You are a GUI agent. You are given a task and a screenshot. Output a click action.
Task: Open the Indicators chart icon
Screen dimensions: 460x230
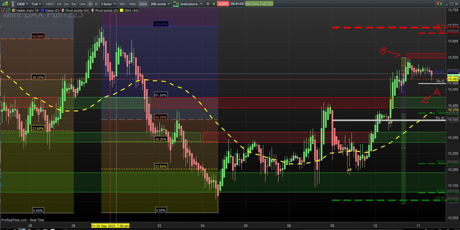click(x=176, y=4)
